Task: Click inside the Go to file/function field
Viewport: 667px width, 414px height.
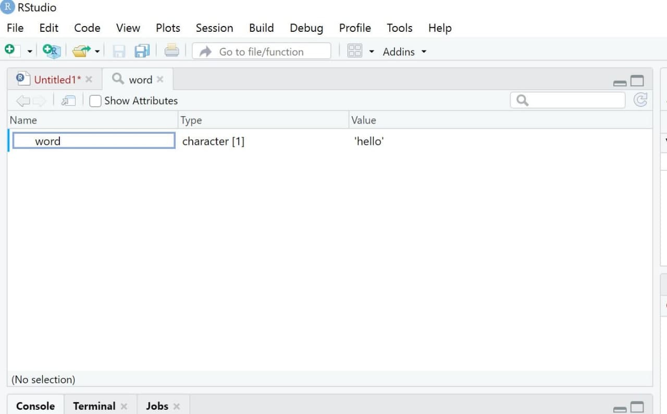Action: tap(261, 51)
